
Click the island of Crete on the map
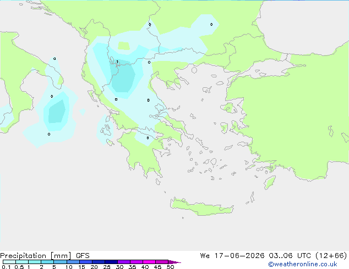[x=201, y=206]
